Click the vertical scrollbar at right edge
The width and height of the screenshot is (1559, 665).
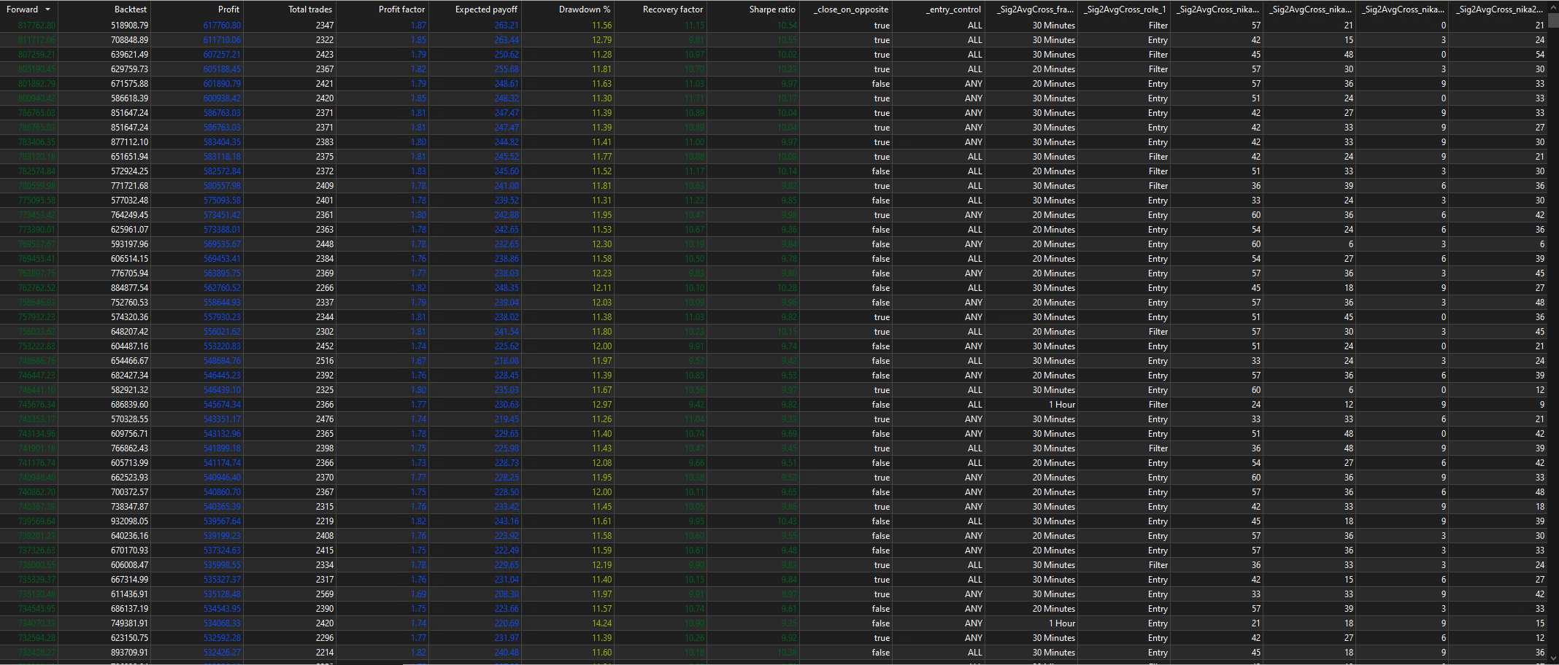[x=1553, y=335]
